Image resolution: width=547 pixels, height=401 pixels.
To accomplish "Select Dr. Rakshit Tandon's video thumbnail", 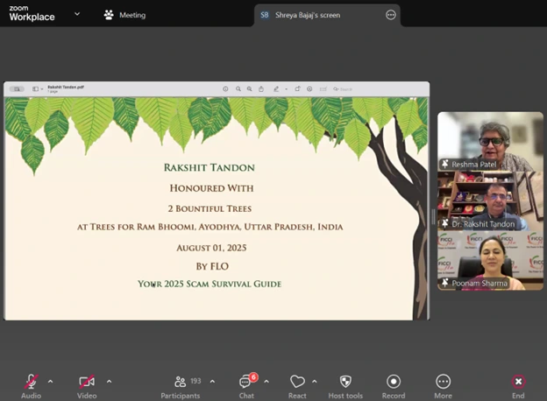I will pos(490,200).
